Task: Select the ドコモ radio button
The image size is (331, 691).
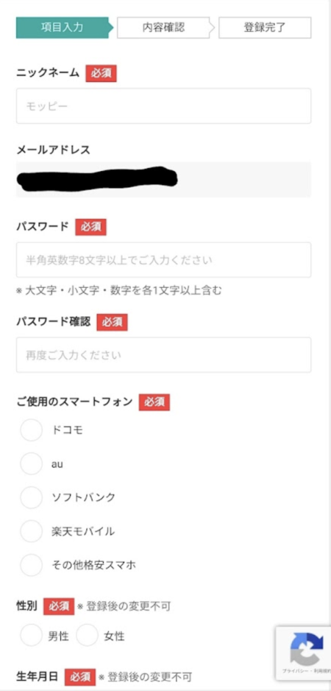Action: click(x=31, y=430)
